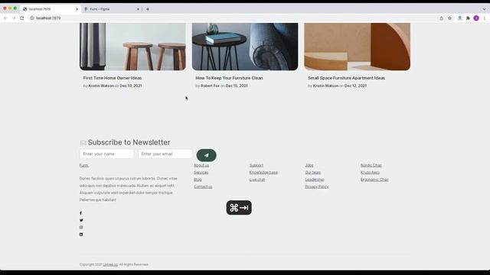Click the date Dec 19, 2021
Image resolution: width=490 pixels, height=275 pixels.
coord(131,86)
